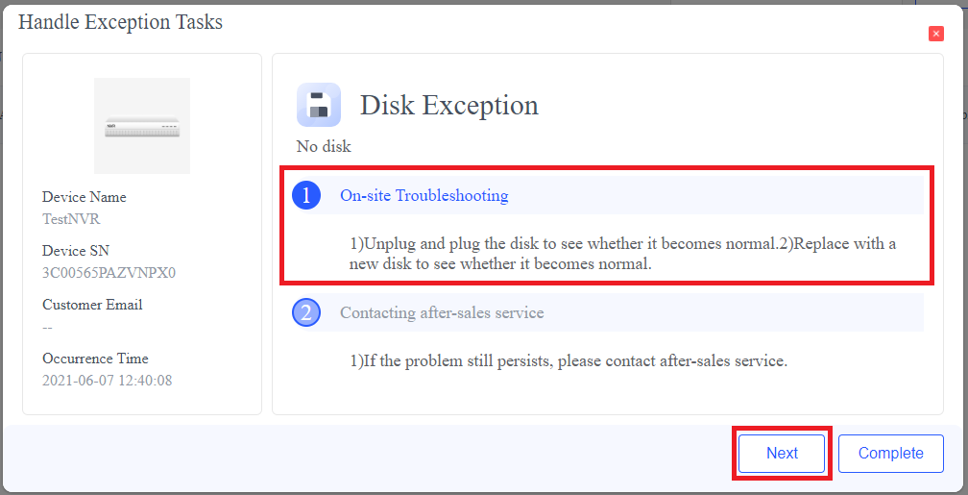Click the Handle Exception Tasks title
This screenshot has height=495, width=968.
(x=120, y=22)
